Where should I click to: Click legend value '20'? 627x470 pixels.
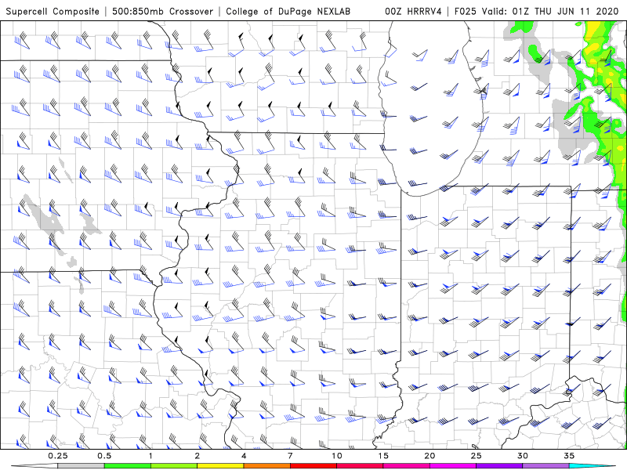tap(429, 456)
